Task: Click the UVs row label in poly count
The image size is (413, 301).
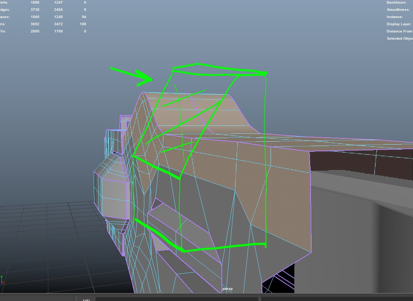Action: (x=3, y=31)
